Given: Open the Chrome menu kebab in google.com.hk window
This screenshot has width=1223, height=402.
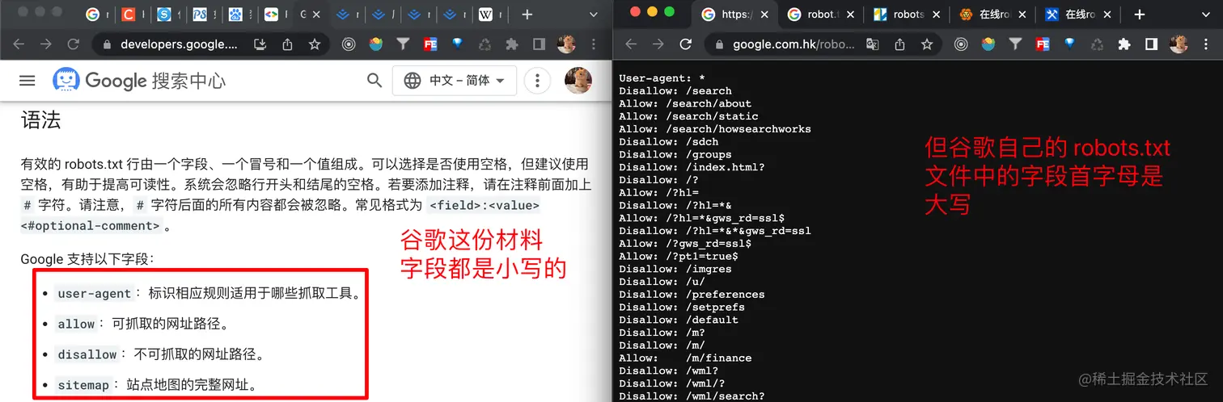Looking at the screenshot, I should point(1208,44).
